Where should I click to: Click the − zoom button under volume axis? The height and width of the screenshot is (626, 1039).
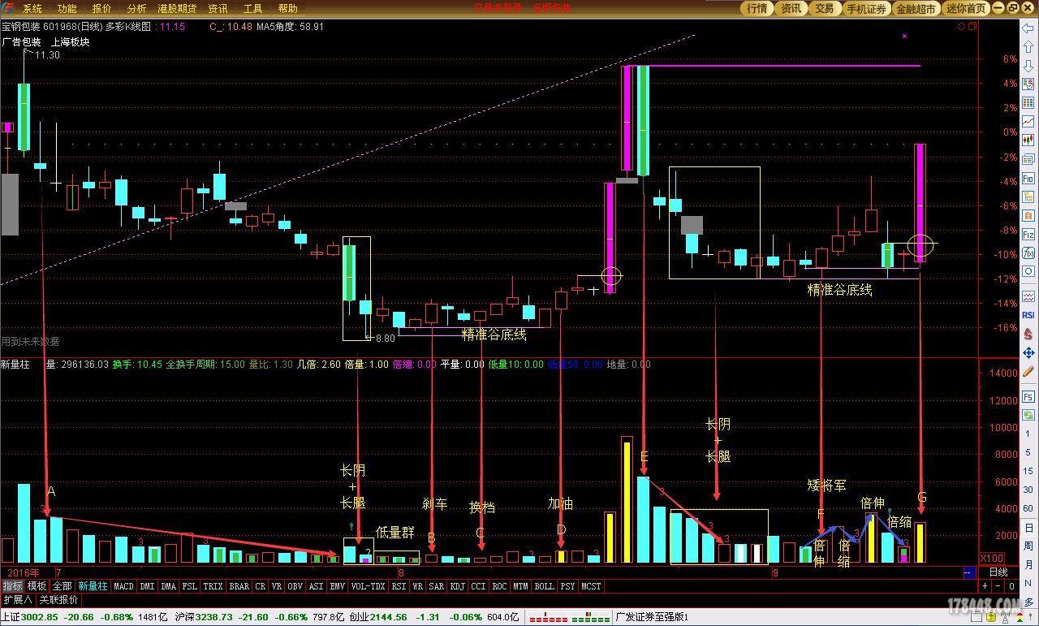[998, 586]
